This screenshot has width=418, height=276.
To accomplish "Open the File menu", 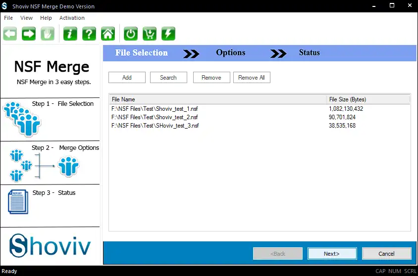I will pyautogui.click(x=8, y=18).
